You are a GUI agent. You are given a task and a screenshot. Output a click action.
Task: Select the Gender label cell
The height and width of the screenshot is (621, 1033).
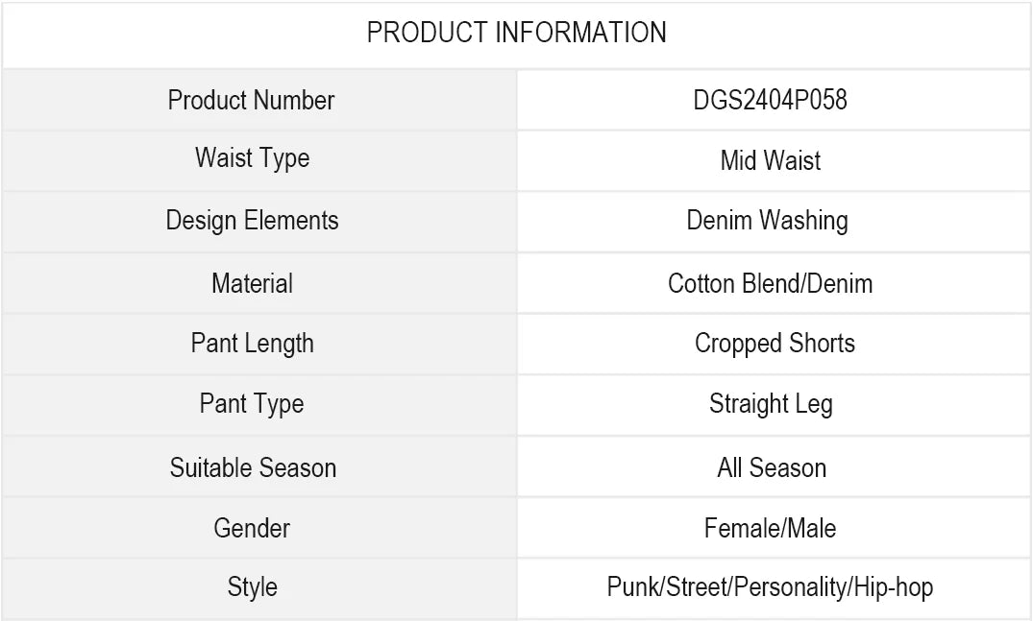[252, 527]
